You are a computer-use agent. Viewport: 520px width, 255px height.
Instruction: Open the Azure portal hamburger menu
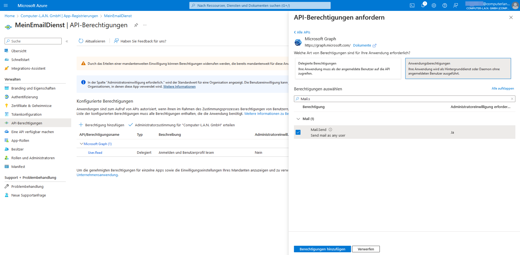click(x=6, y=5)
